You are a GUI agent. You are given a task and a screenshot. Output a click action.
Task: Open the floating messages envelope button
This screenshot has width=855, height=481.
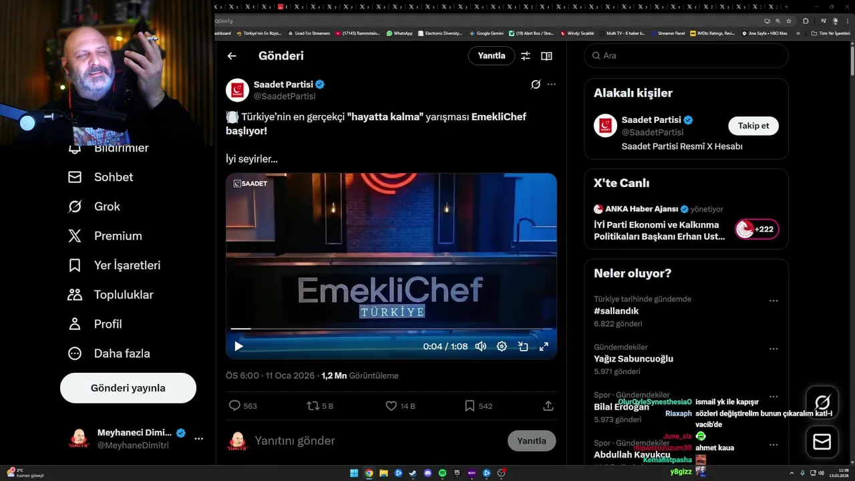822,442
